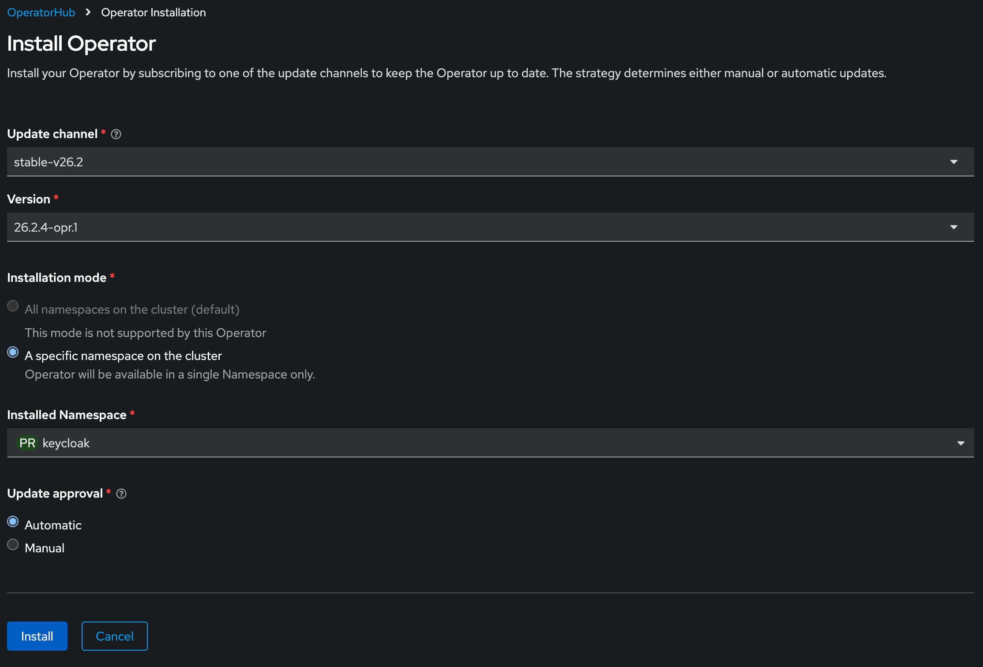The image size is (983, 667).
Task: Click the Automatic label text
Action: tap(53, 525)
